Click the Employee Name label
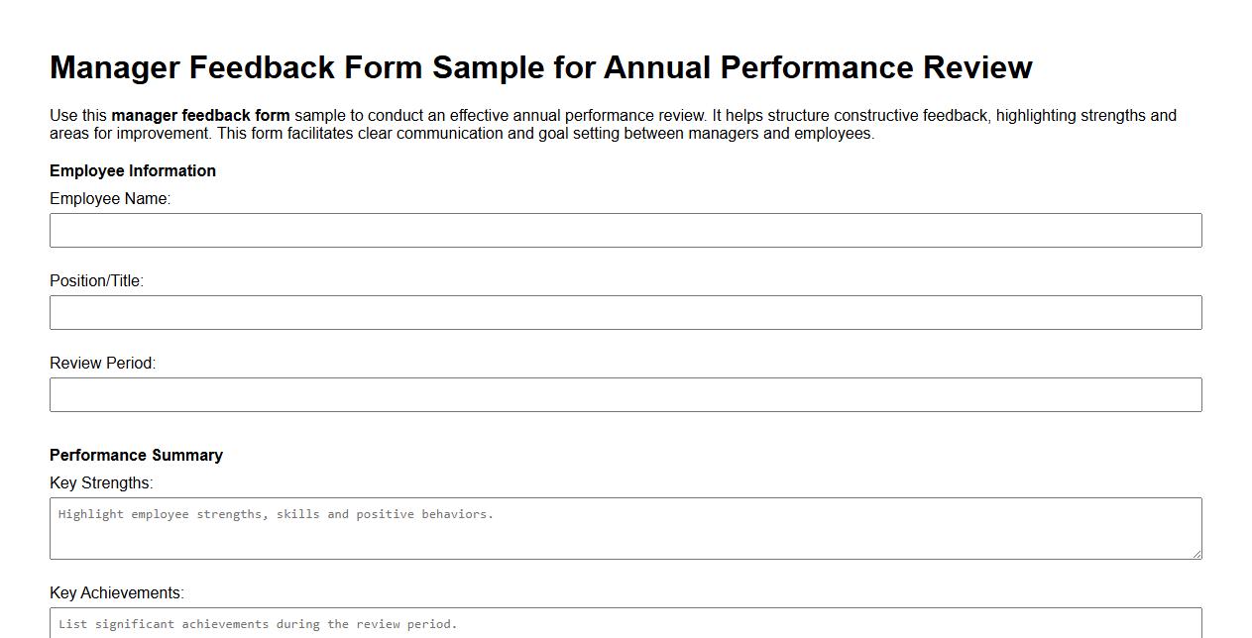Image resolution: width=1252 pixels, height=638 pixels. pyautogui.click(x=109, y=198)
